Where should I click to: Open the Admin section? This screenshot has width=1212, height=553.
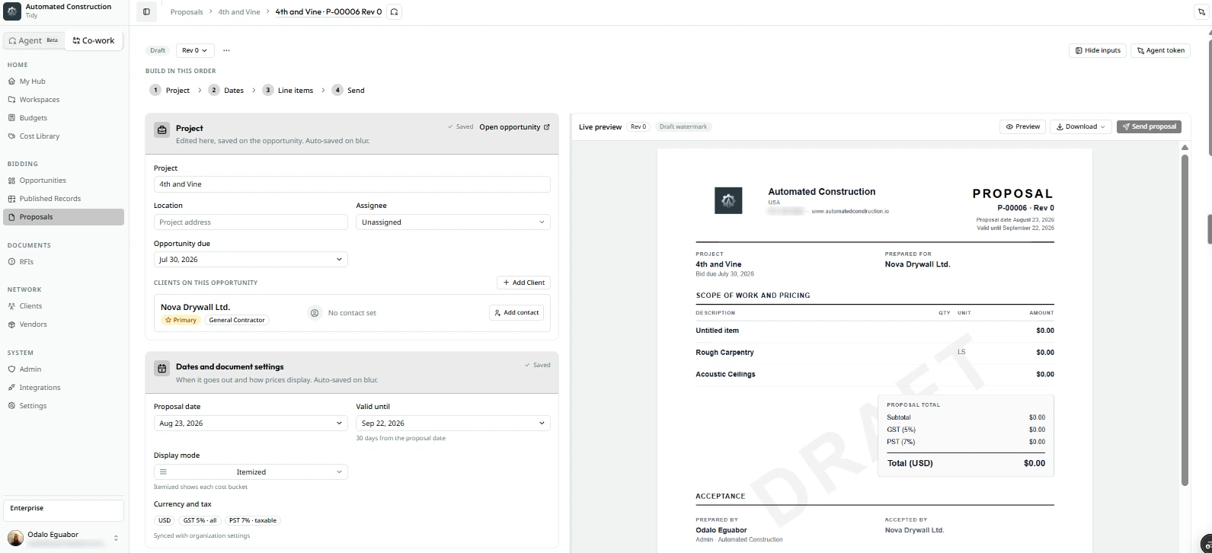tap(30, 369)
